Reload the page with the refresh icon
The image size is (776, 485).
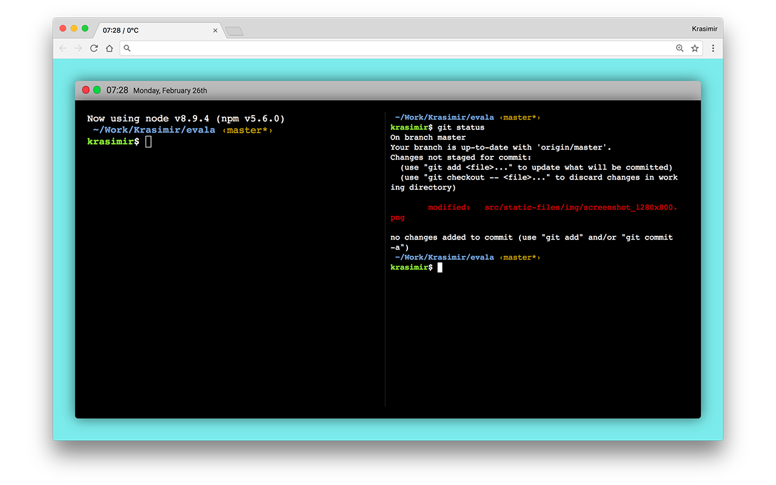click(x=94, y=48)
